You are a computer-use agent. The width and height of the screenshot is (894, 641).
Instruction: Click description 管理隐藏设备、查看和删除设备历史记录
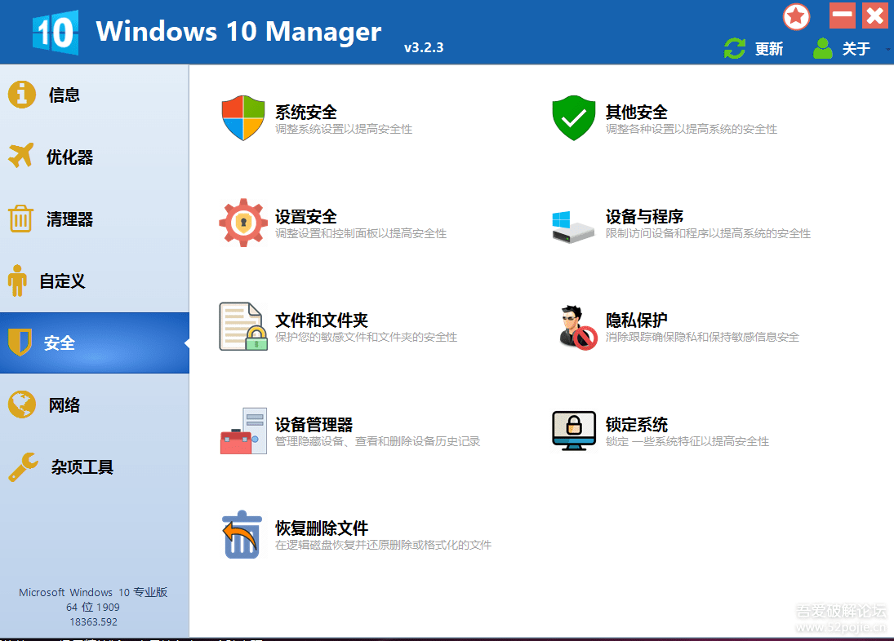(377, 441)
